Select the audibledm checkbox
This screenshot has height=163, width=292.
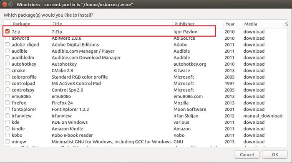[x=7, y=57]
